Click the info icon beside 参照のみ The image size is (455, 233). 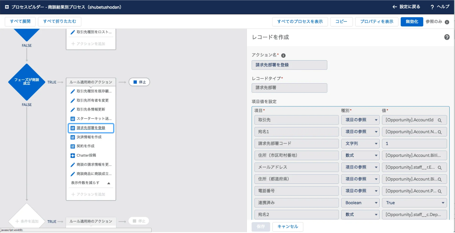pyautogui.click(x=447, y=22)
